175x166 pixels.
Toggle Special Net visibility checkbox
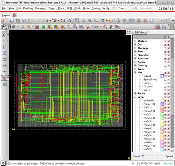pos(165,79)
